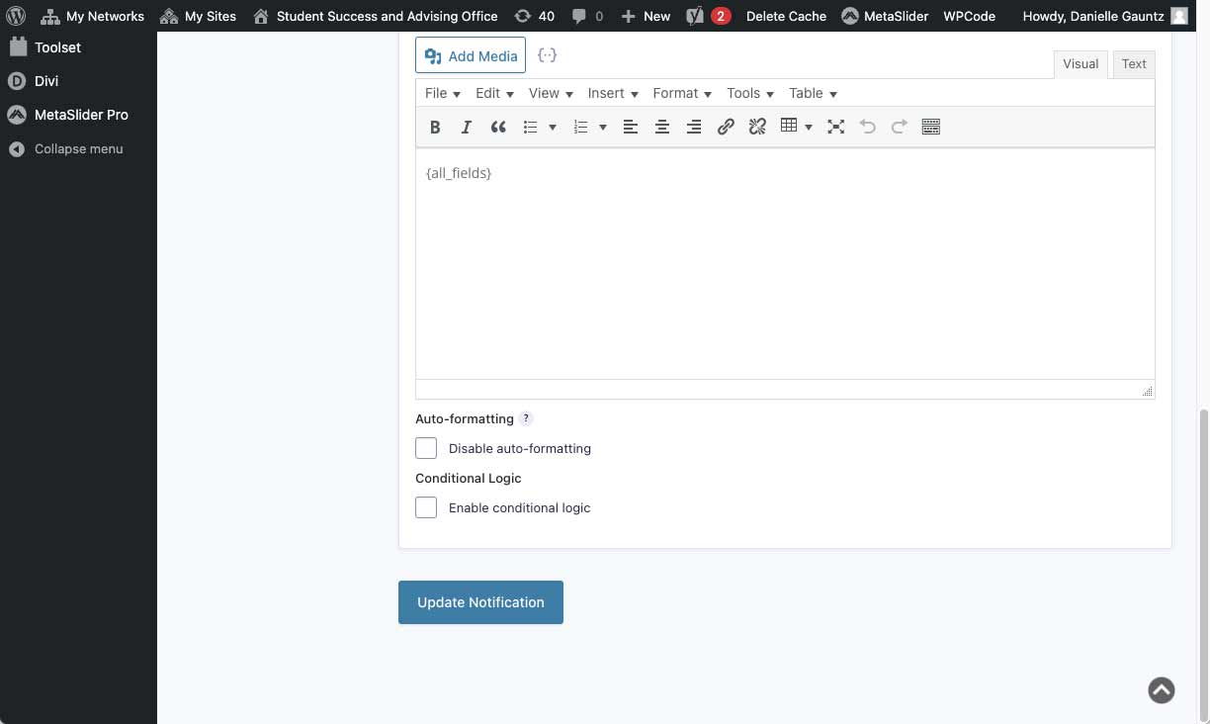Insert or edit link
Image resolution: width=1210 pixels, height=724 pixels.
[x=726, y=127]
